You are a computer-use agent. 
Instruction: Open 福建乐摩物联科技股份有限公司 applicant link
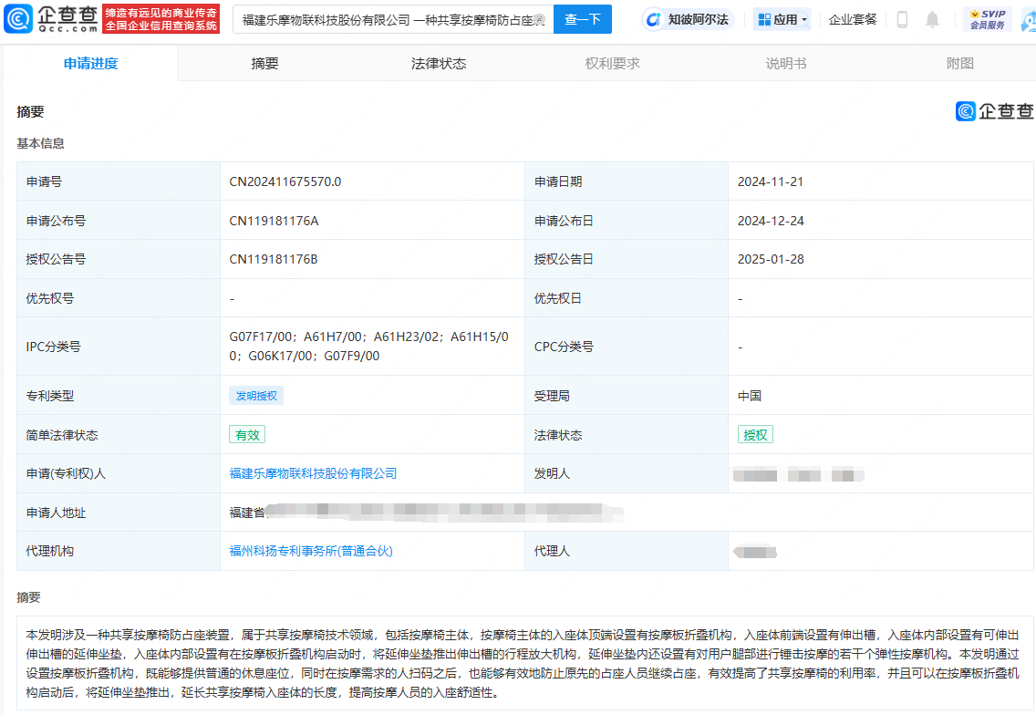point(313,473)
